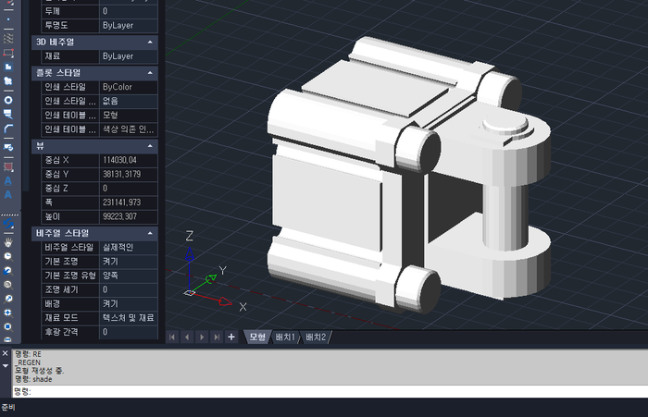Collapse the 비주얼 스타일 section
Screen dimensions: 648x417
[x=150, y=233]
